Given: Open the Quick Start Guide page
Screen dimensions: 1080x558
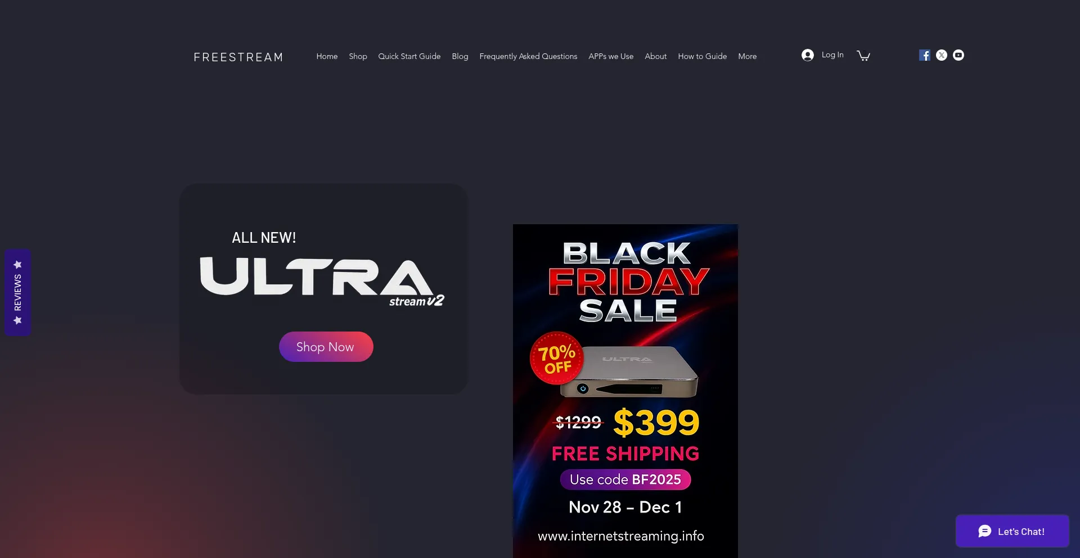Looking at the screenshot, I should (409, 56).
